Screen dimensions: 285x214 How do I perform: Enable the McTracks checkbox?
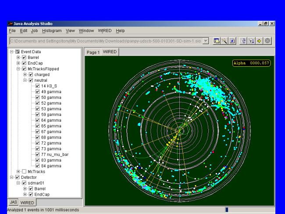tap(25, 172)
